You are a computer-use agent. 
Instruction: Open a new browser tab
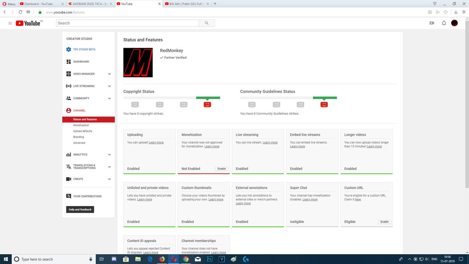pyautogui.click(x=215, y=4)
